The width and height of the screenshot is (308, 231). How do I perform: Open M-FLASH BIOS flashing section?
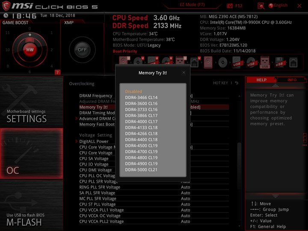pyautogui.click(x=31, y=205)
